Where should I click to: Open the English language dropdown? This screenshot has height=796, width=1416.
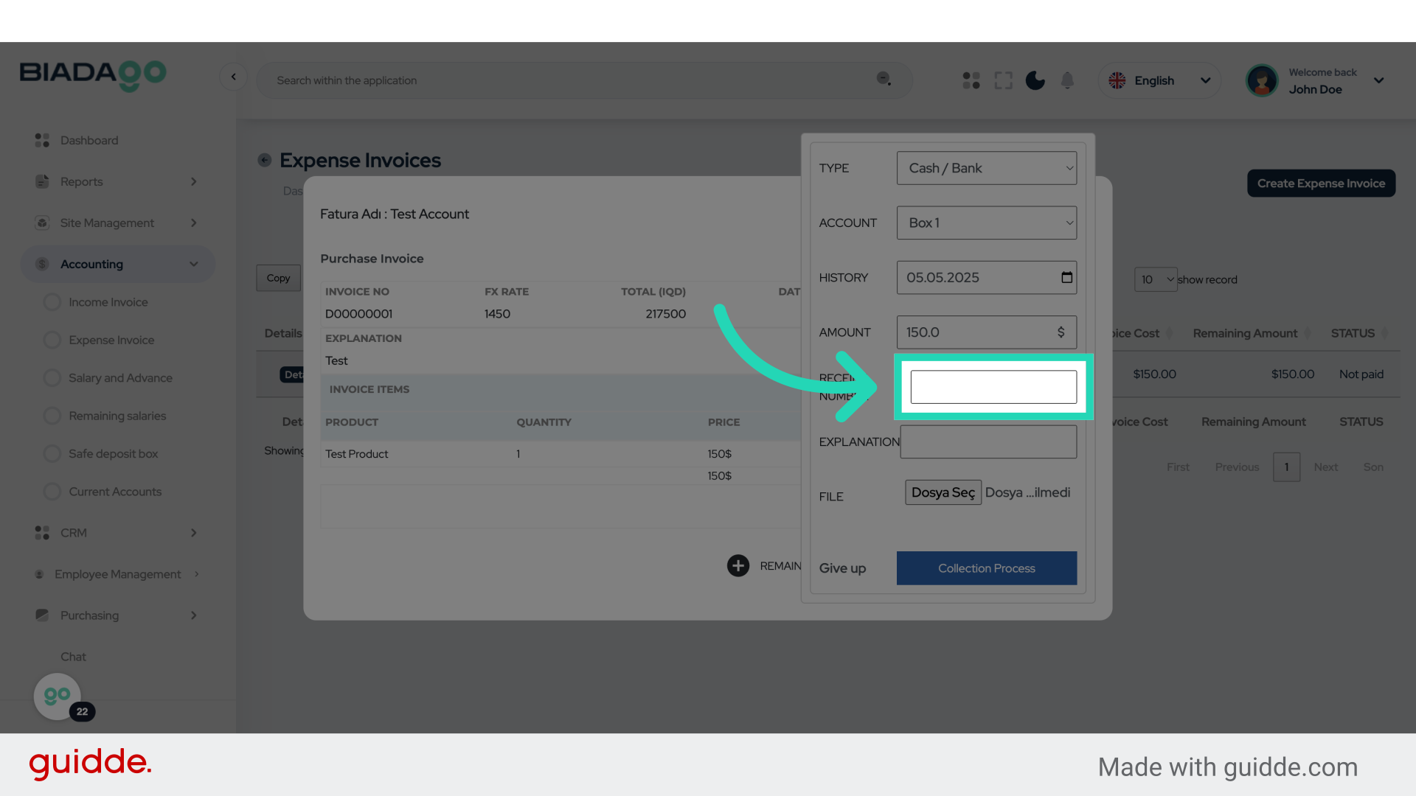point(1160,80)
